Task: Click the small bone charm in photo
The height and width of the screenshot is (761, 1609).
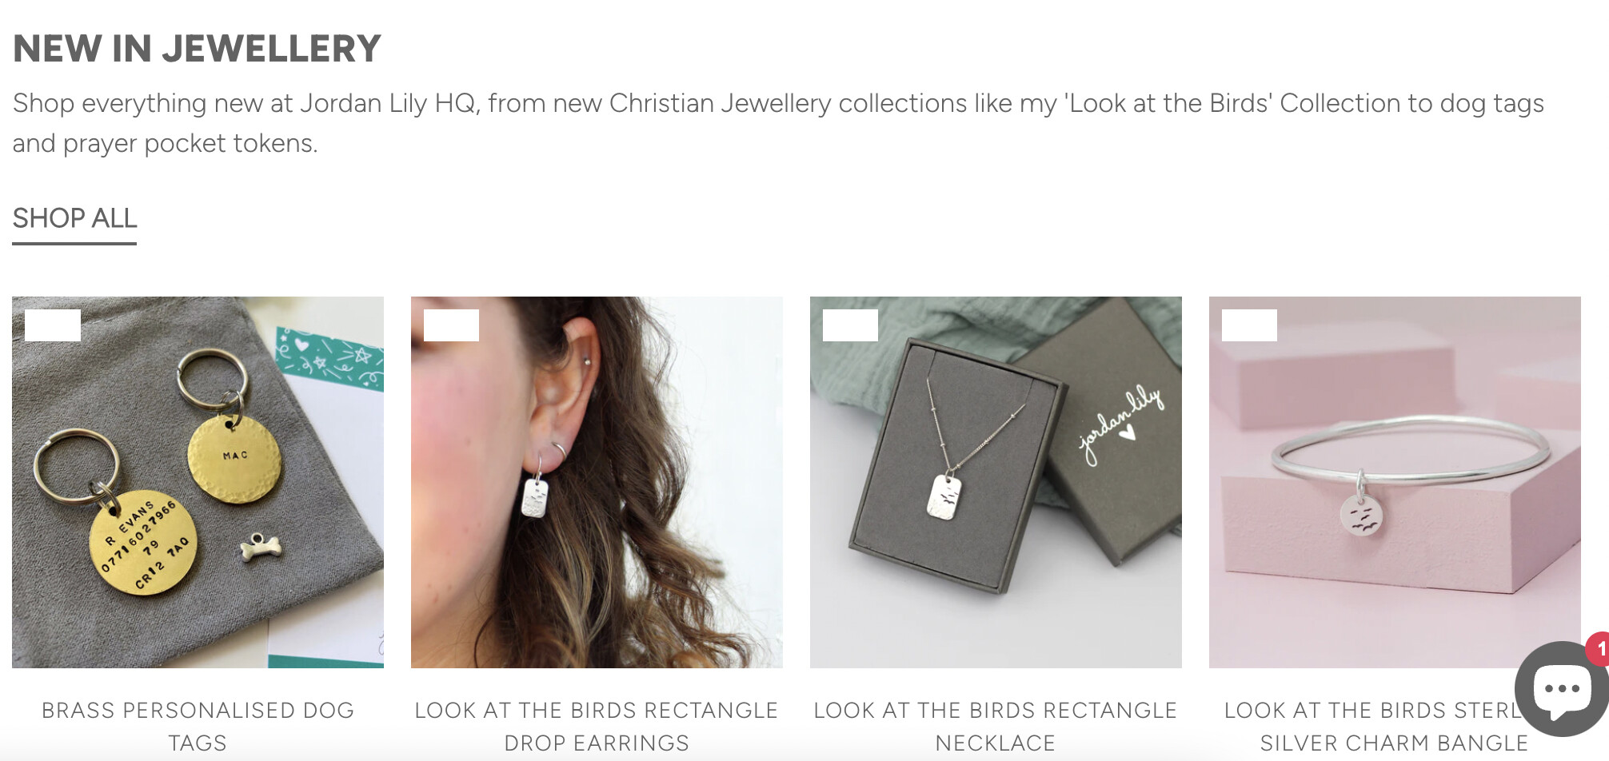Action: [x=261, y=547]
